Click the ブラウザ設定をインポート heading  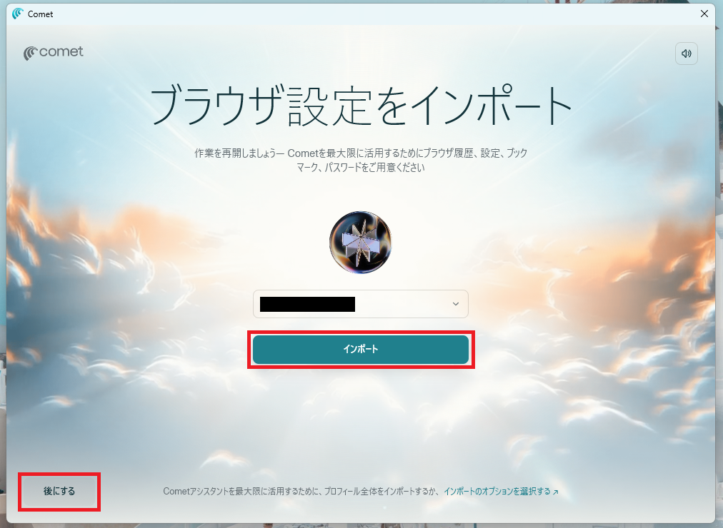[x=361, y=106]
